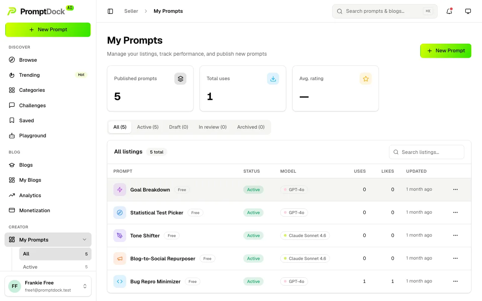
Task: Switch to the In review (0) tab
Action: [x=213, y=127]
